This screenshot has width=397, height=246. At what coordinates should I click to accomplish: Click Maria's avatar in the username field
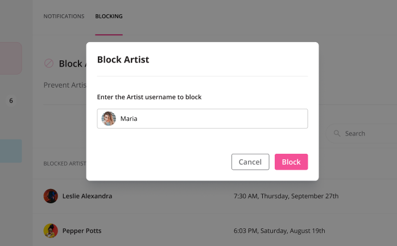[109, 118]
